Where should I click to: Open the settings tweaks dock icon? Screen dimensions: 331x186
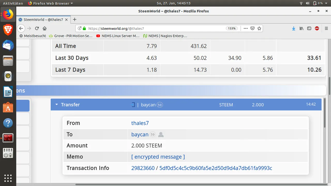[8, 153]
